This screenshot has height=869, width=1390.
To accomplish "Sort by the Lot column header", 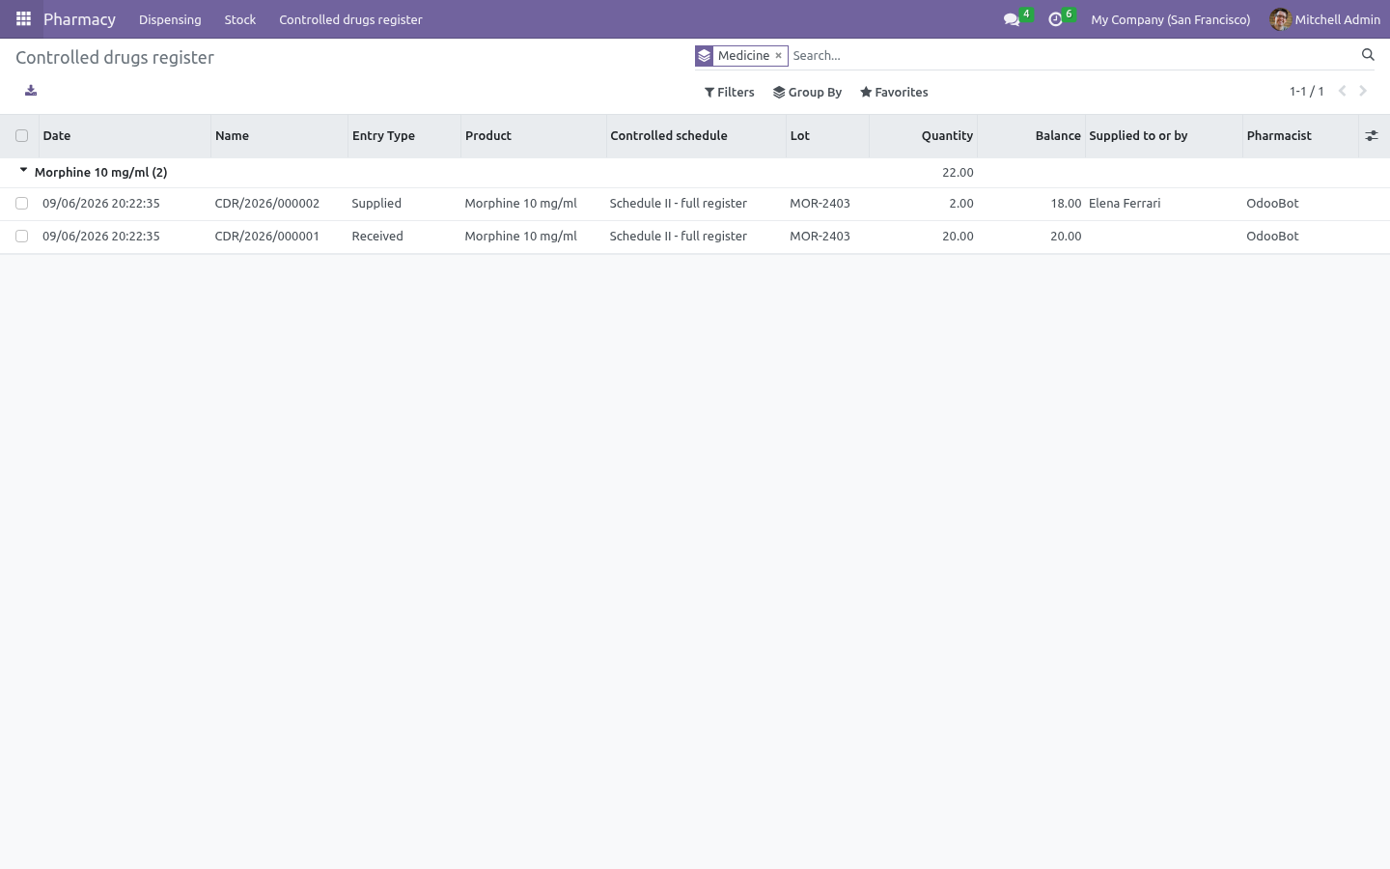I will pyautogui.click(x=827, y=136).
